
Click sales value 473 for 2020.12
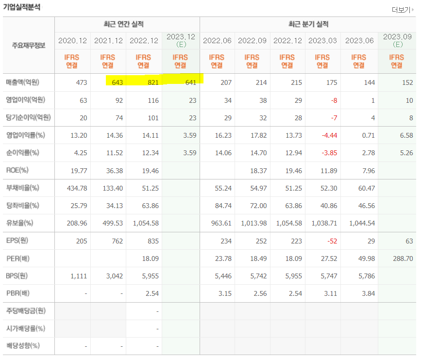pos(82,82)
